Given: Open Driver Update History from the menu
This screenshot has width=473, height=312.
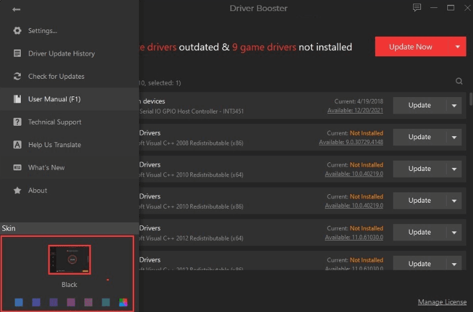Looking at the screenshot, I should click(62, 54).
